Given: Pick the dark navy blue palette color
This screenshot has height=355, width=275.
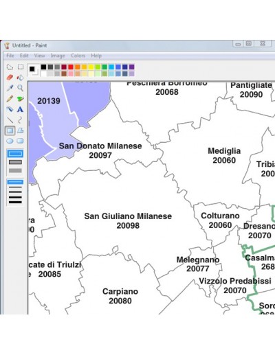Looking at the screenshot, I should click(x=125, y=67).
